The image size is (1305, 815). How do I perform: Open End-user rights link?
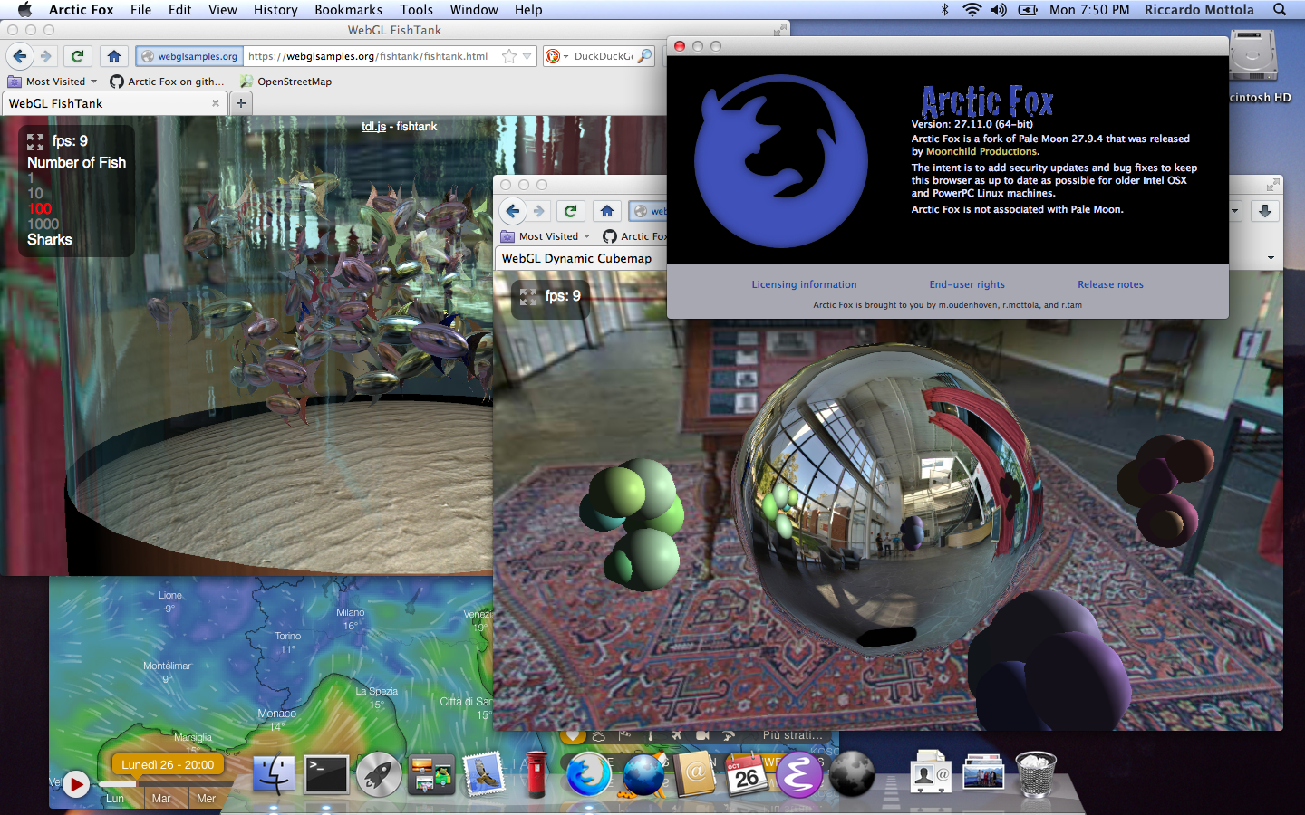[x=967, y=284]
